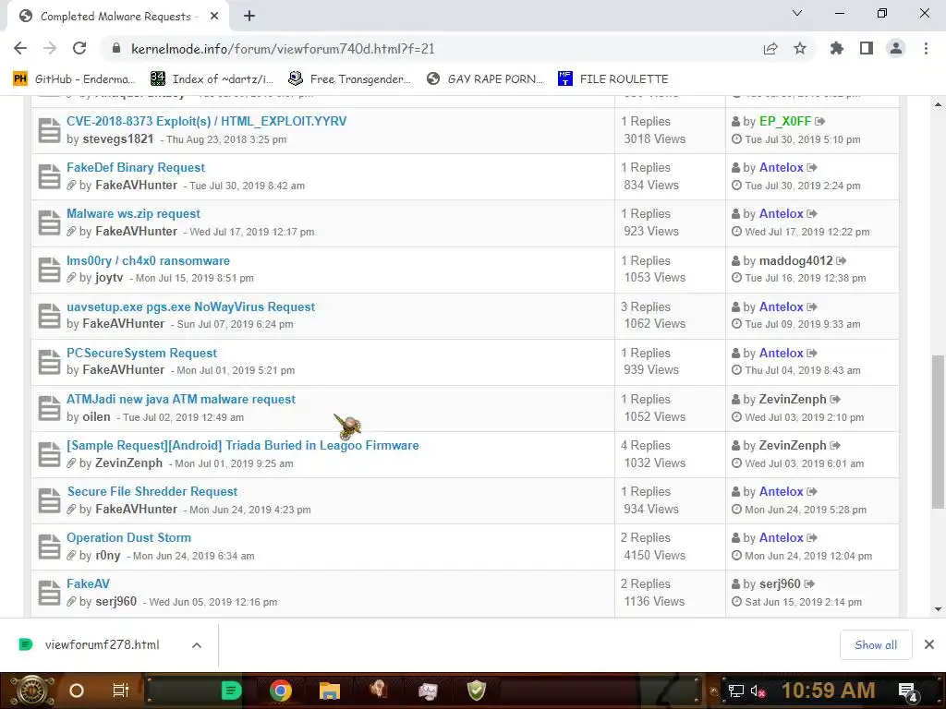Open Secure File Shredder Request topic

(x=152, y=492)
